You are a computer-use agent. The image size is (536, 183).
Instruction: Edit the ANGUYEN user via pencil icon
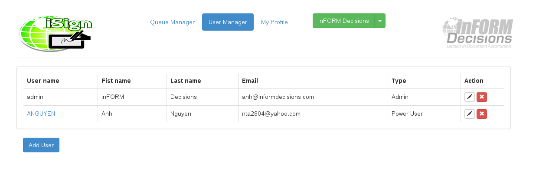469,114
